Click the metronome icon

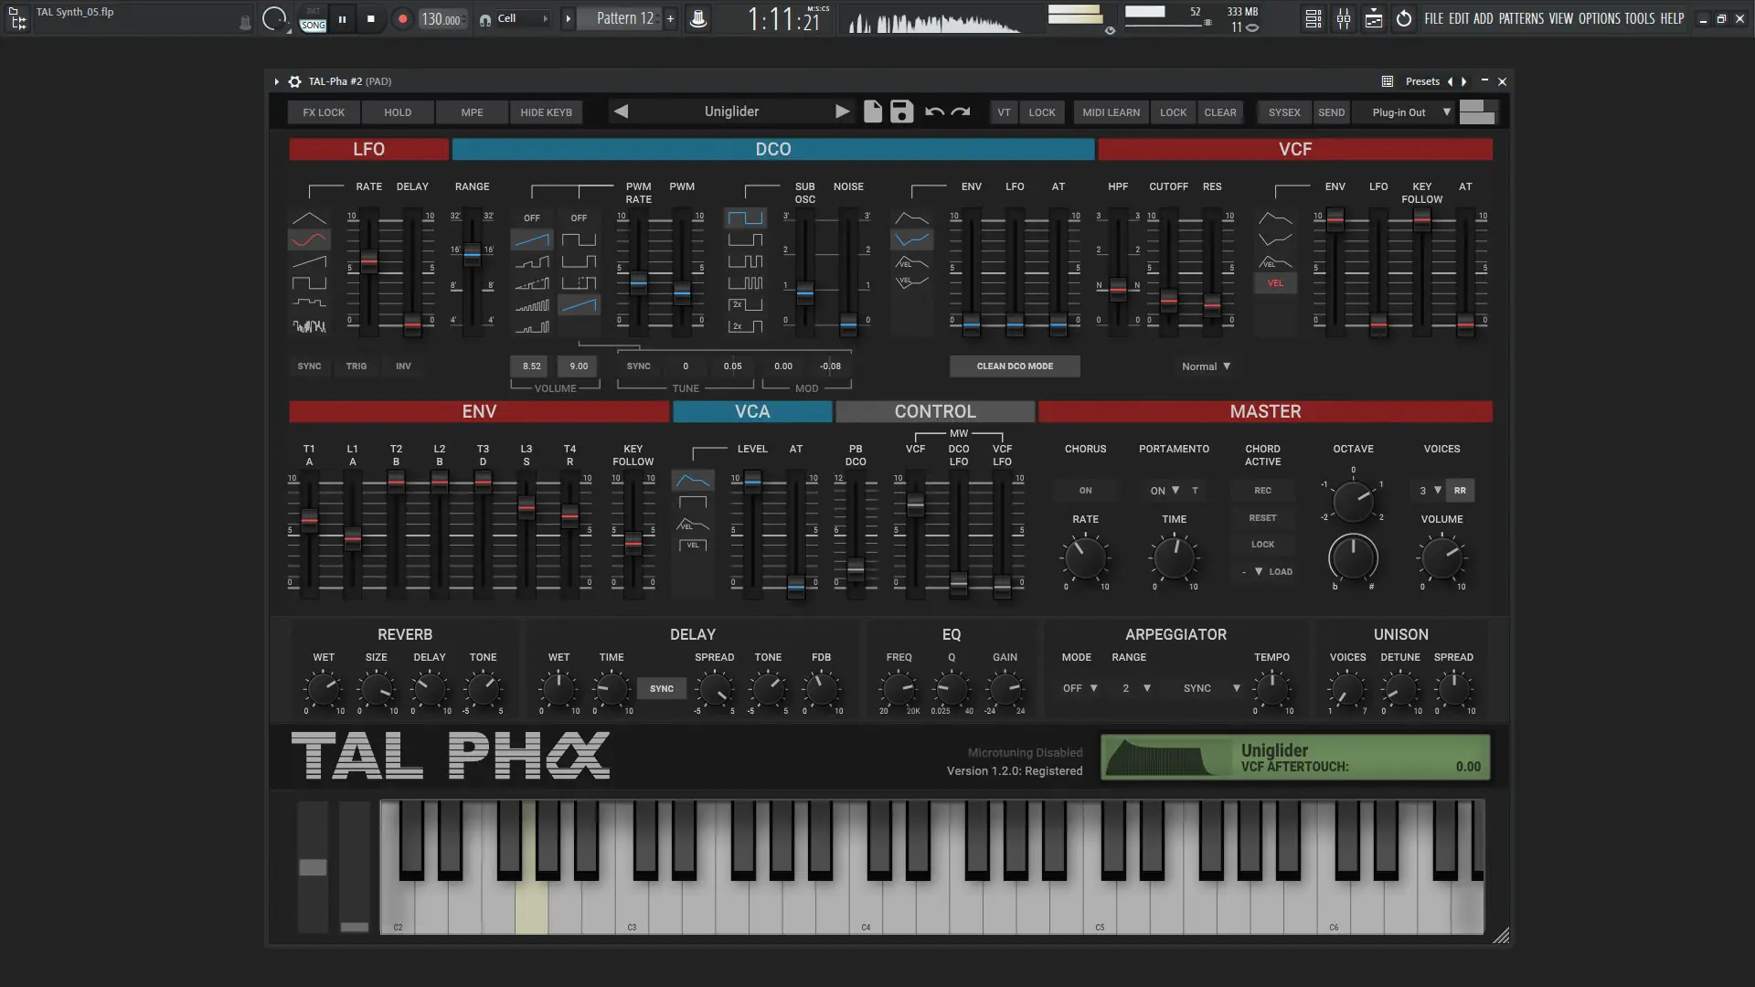tap(698, 18)
